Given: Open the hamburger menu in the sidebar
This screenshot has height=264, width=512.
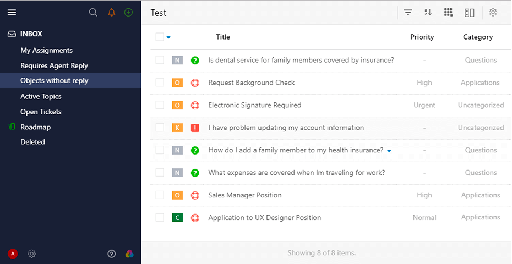Looking at the screenshot, I should [x=12, y=13].
